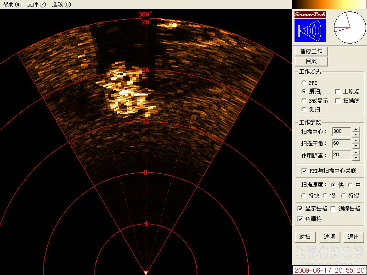
Task: Toggle the 显示栅格 checkbox
Action: pyautogui.click(x=300, y=209)
